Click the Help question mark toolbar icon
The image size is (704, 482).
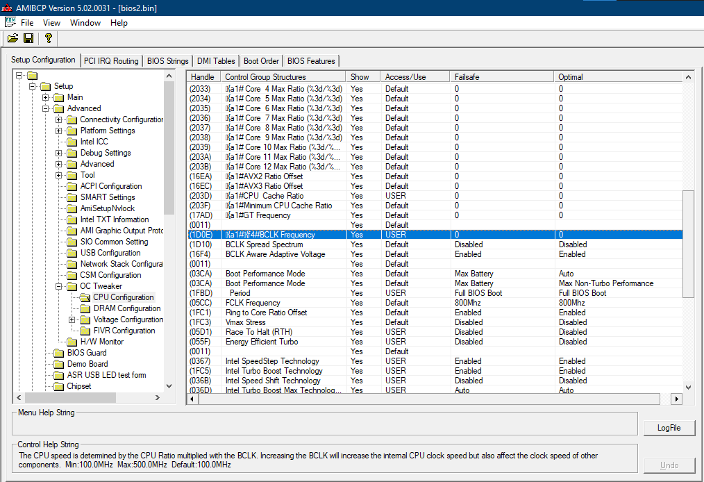(48, 39)
